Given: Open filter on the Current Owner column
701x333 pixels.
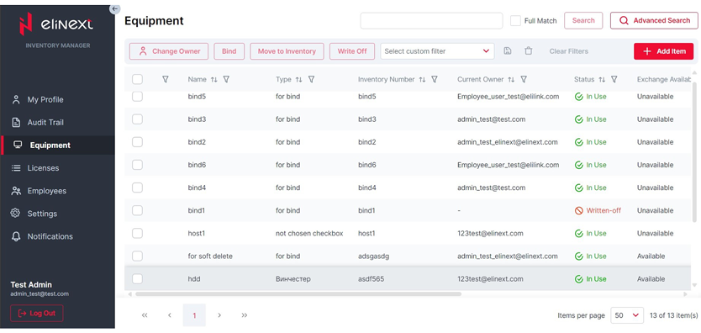Looking at the screenshot, I should 524,79.
